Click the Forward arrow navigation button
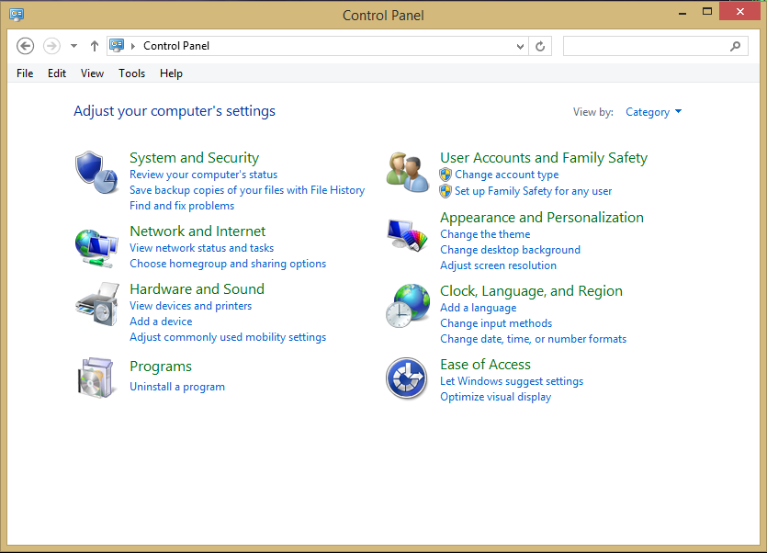 click(x=51, y=46)
